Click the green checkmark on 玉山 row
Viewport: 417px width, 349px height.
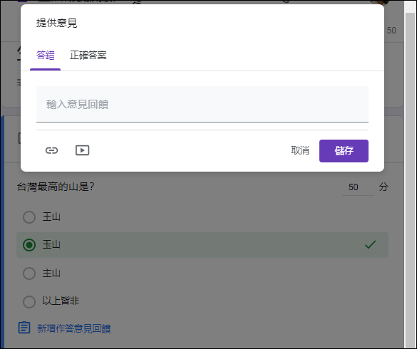pyautogui.click(x=370, y=244)
